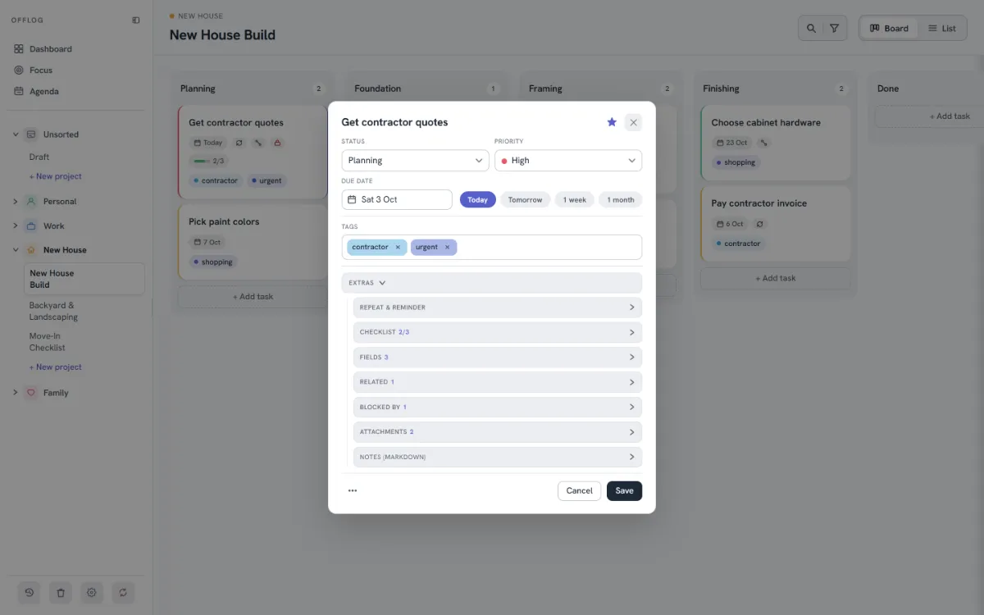This screenshot has width=984, height=615.
Task: Open the Status dropdown showing Planning
Action: pyautogui.click(x=415, y=161)
